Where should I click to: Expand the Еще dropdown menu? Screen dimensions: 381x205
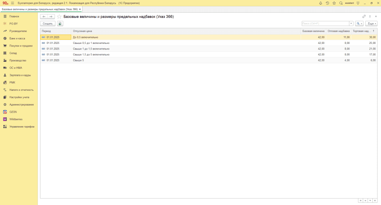click(371, 23)
